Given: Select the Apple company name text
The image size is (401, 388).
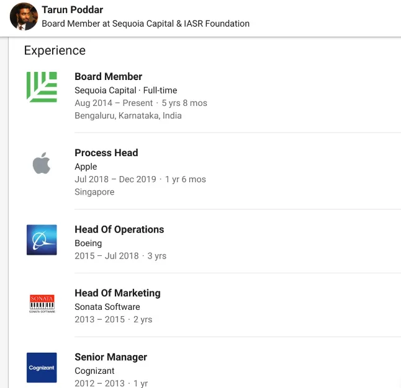Looking at the screenshot, I should [x=86, y=167].
